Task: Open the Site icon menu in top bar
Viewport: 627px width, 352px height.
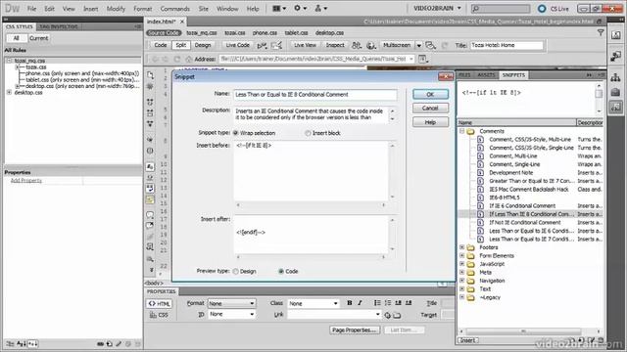Action: (x=320, y=8)
